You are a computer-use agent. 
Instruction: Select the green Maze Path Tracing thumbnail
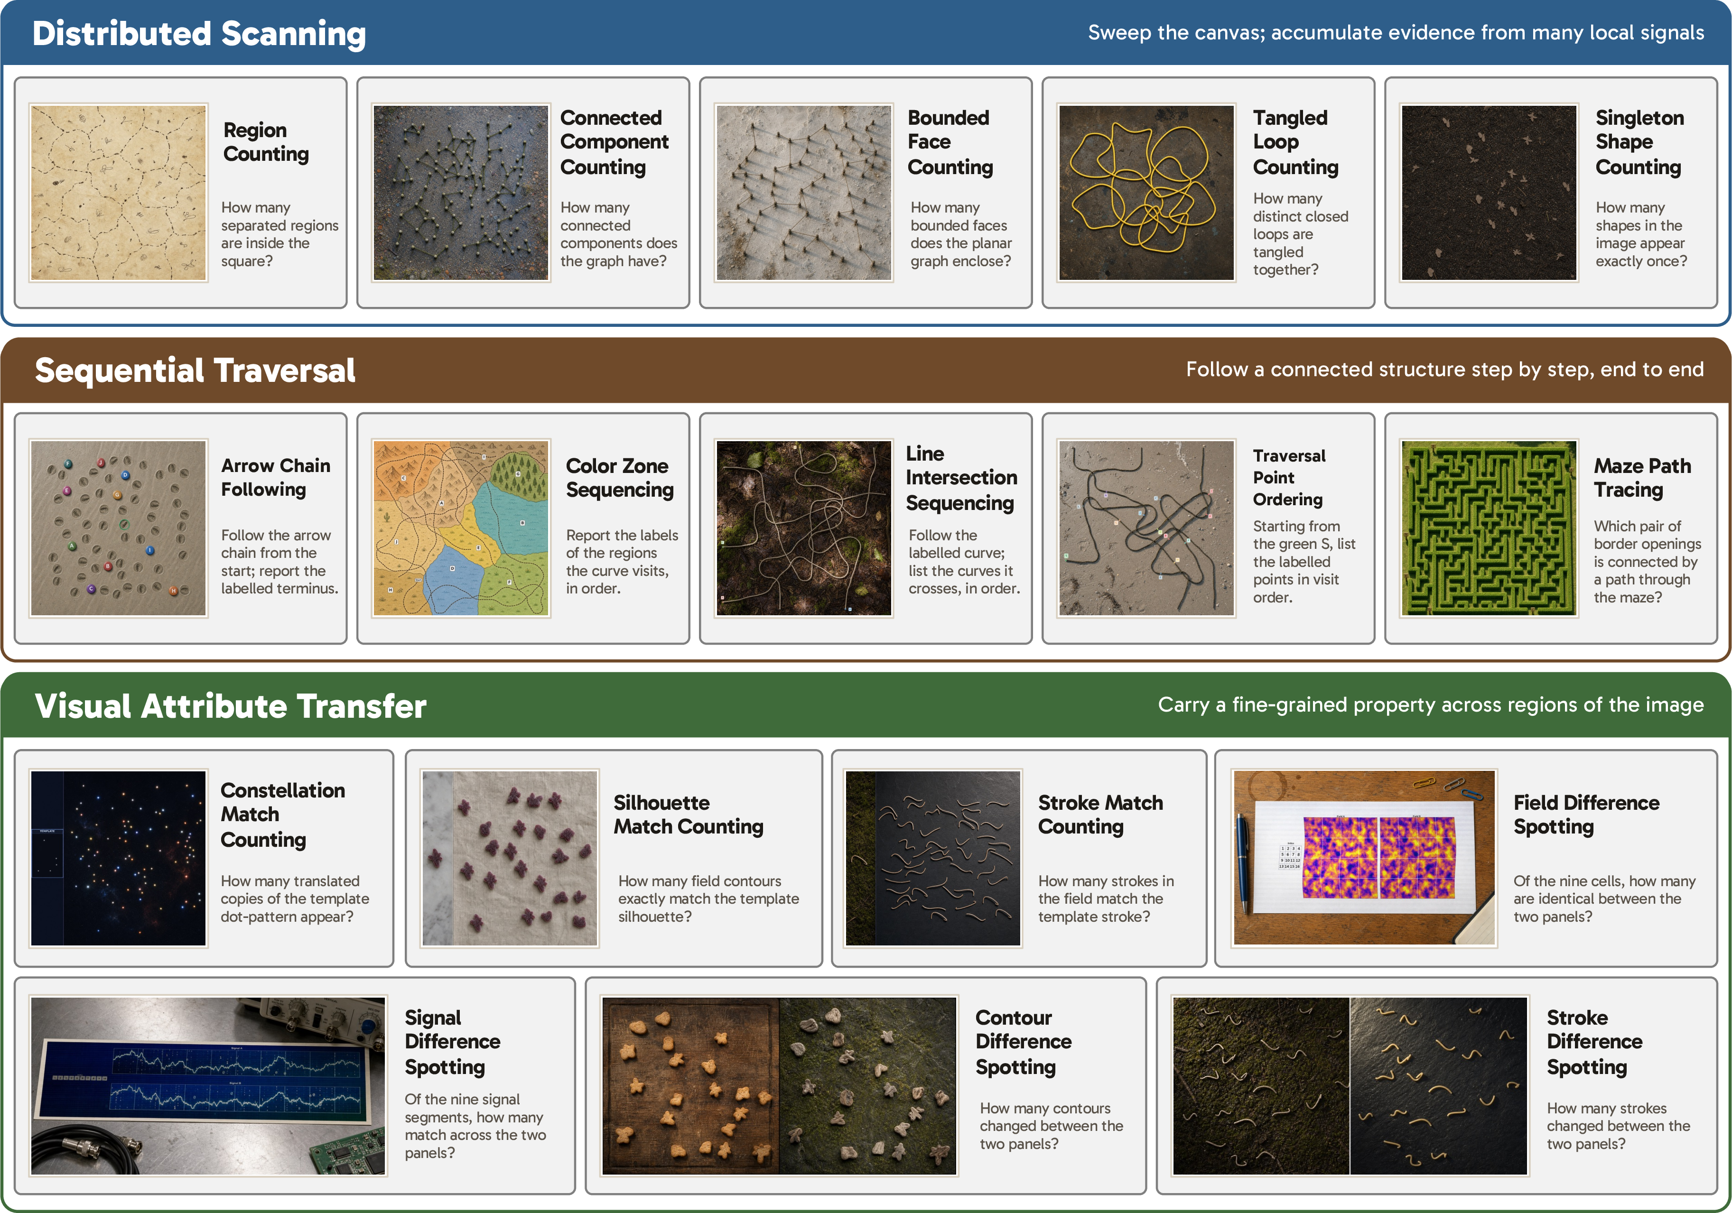(x=1489, y=529)
